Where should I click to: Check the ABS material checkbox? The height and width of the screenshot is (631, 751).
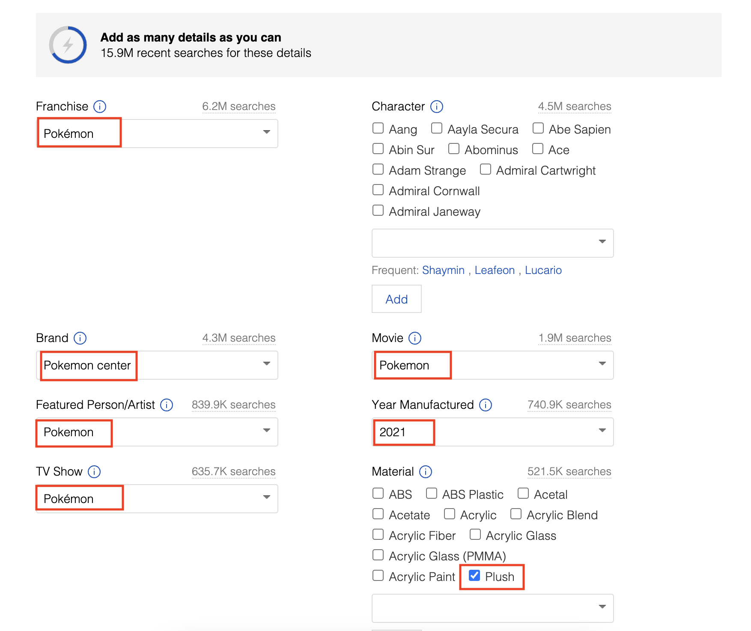pyautogui.click(x=378, y=493)
